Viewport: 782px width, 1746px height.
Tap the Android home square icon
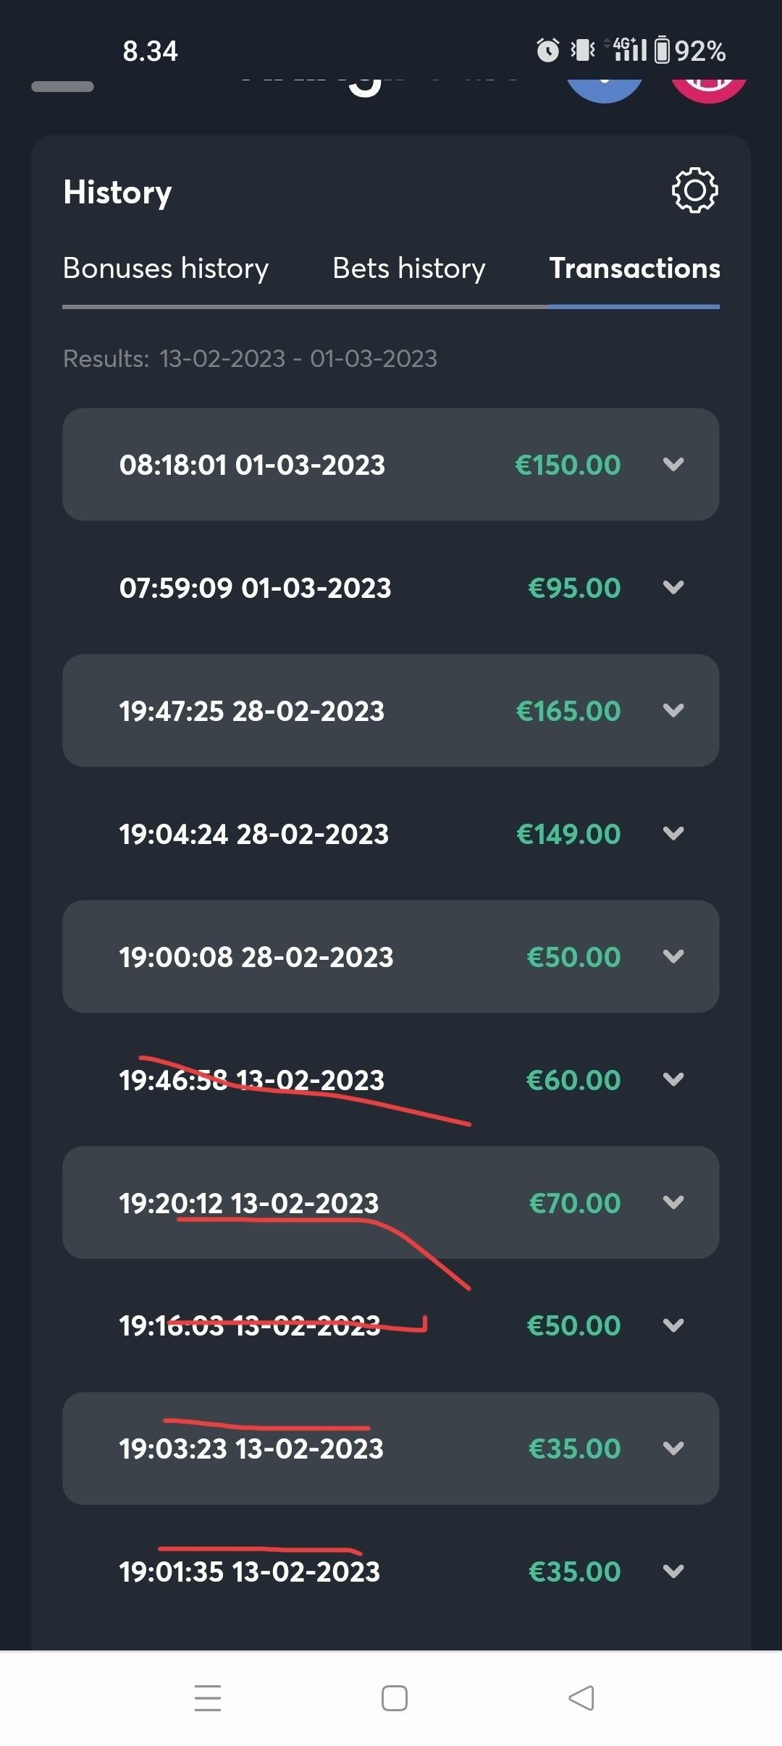point(394,1697)
